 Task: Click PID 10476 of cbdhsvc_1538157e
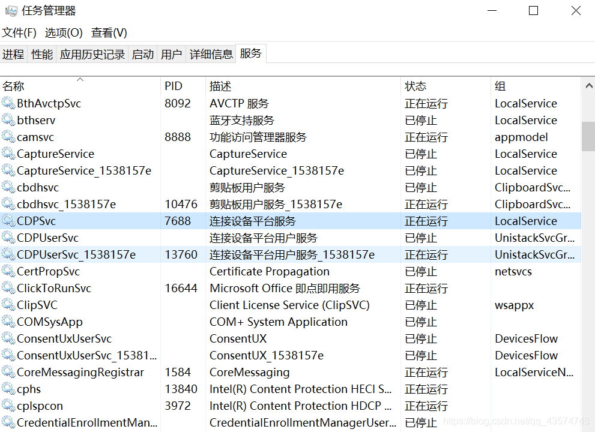(181, 205)
